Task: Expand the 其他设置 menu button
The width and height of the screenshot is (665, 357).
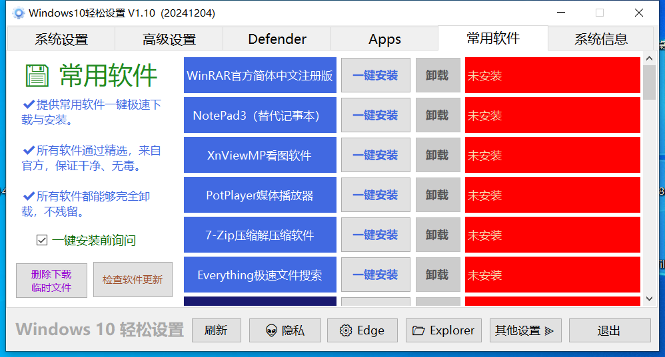Action: coord(525,330)
